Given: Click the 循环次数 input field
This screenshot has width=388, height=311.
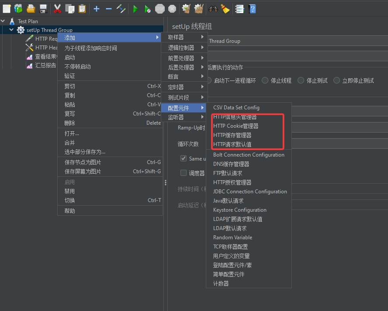Looking at the screenshot, I should (339, 144).
